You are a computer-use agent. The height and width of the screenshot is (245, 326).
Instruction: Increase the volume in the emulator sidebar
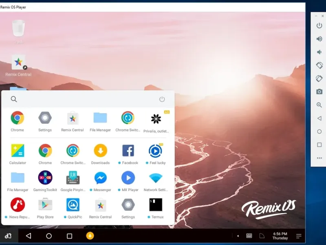[319, 39]
